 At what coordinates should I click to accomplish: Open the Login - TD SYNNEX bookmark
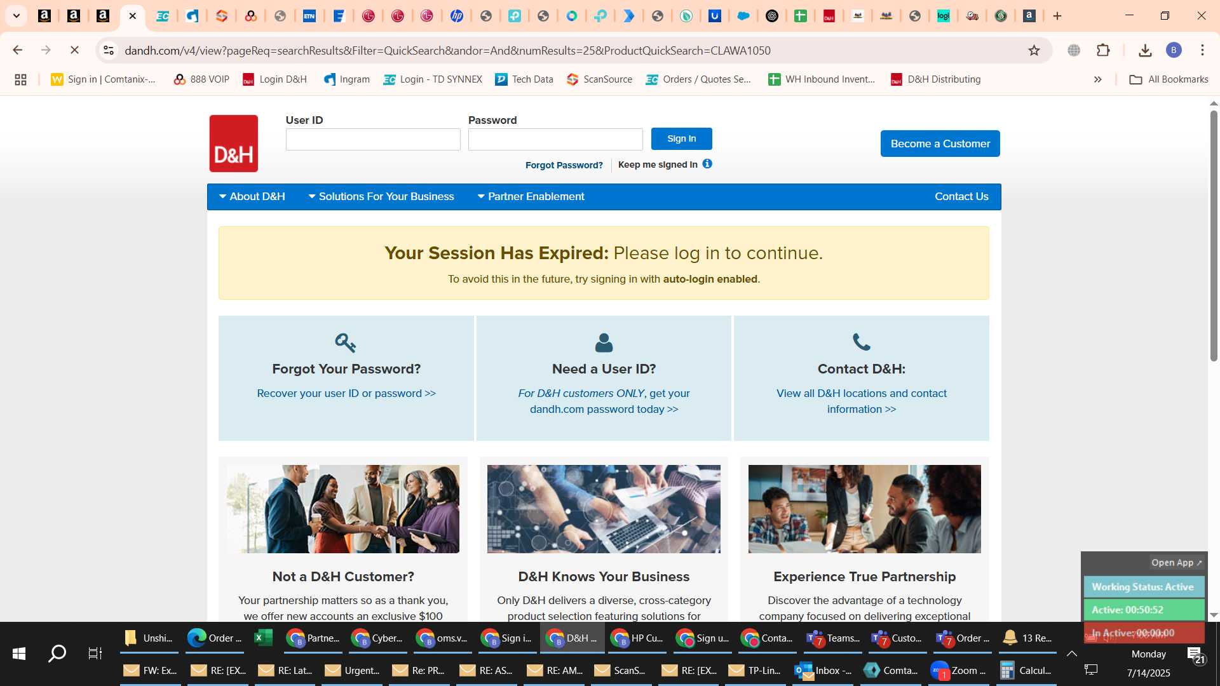tap(433, 79)
